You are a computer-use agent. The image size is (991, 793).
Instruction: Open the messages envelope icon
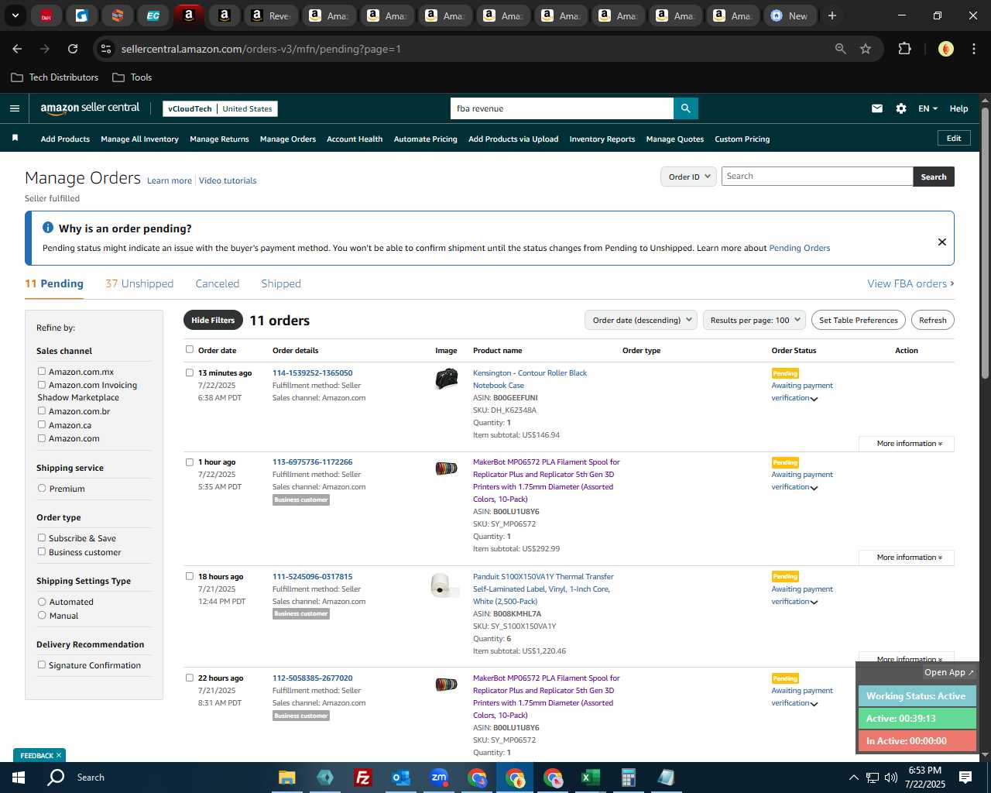877,108
